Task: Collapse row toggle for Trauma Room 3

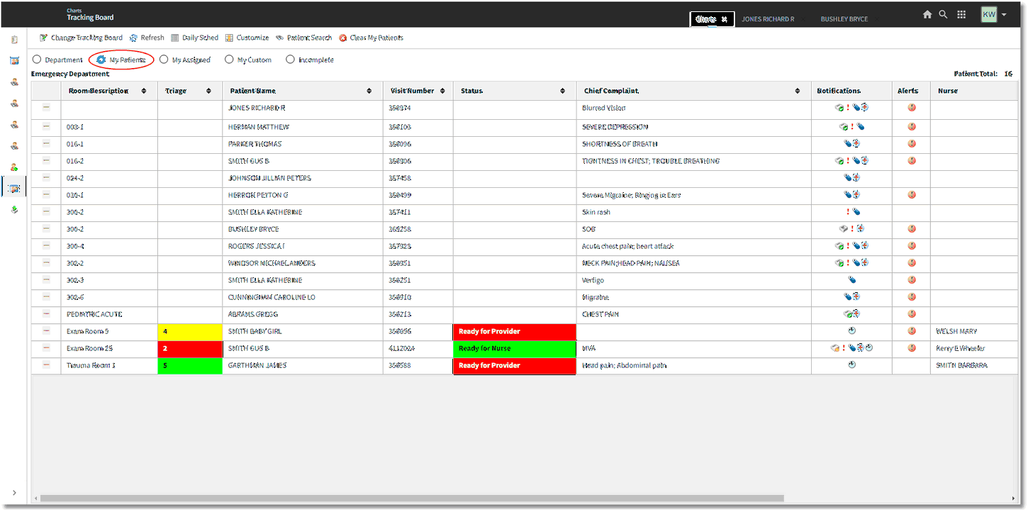Action: (46, 364)
